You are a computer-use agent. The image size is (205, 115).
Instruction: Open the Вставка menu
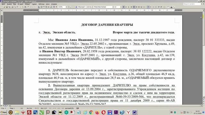point(20,4)
